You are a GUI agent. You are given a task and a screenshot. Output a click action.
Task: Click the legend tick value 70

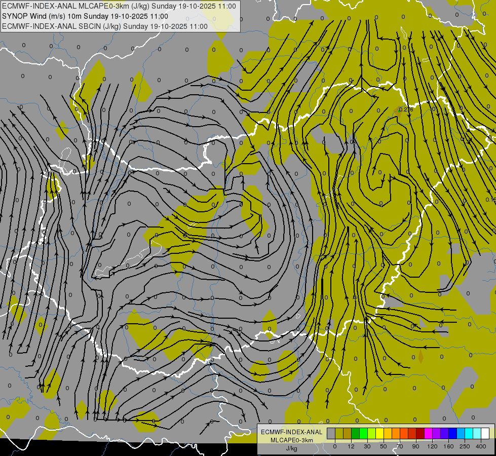point(400,446)
